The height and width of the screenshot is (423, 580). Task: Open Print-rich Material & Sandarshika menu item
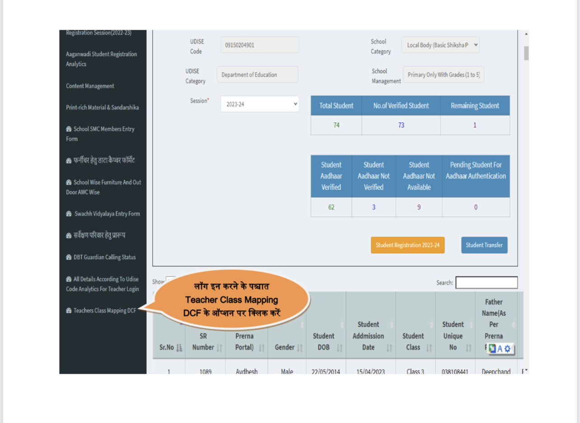click(102, 107)
